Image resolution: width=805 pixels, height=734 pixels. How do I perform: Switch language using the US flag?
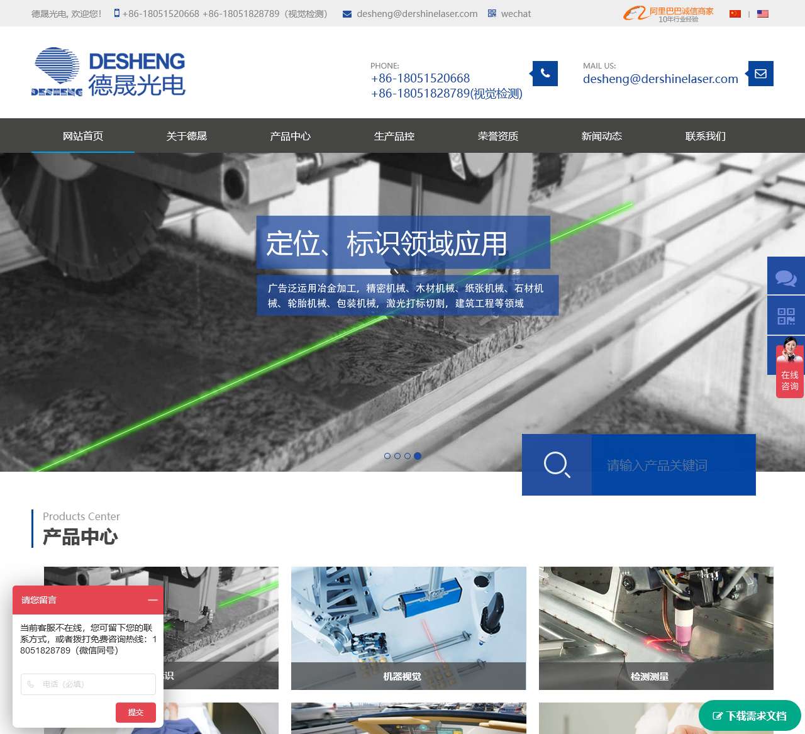[762, 13]
